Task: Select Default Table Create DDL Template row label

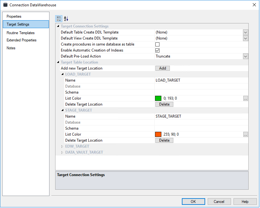Action: click(x=90, y=32)
